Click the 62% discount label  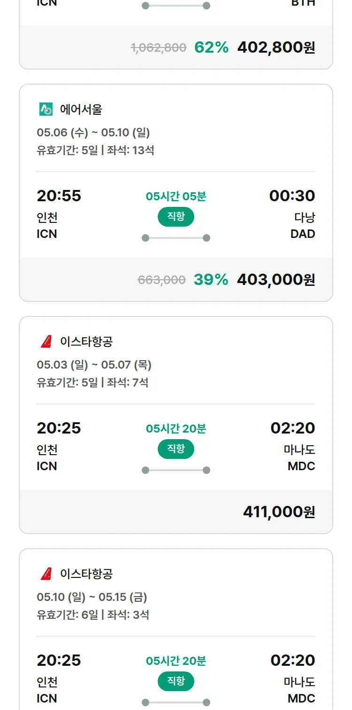pos(211,47)
